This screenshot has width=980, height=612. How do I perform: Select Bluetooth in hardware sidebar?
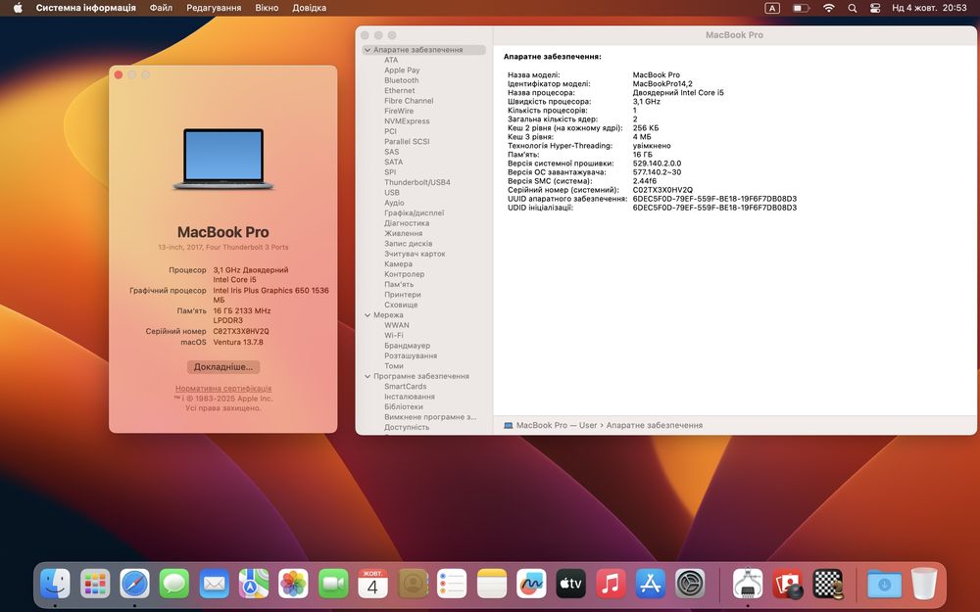point(401,80)
